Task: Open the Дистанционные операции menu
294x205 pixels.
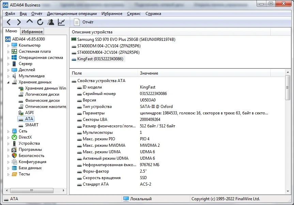Action: pos(72,14)
